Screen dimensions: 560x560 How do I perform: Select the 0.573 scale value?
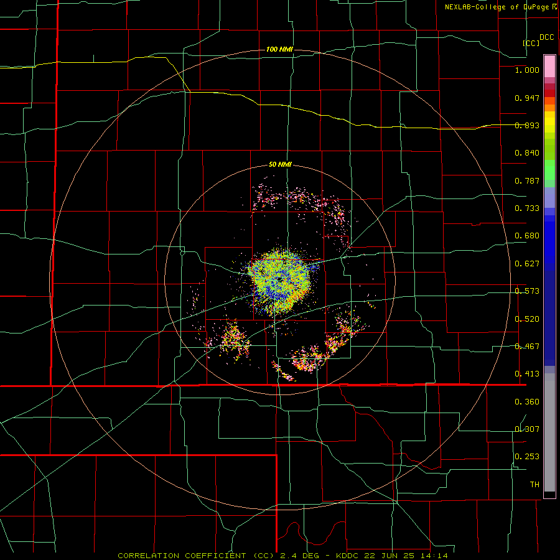pyautogui.click(x=527, y=291)
